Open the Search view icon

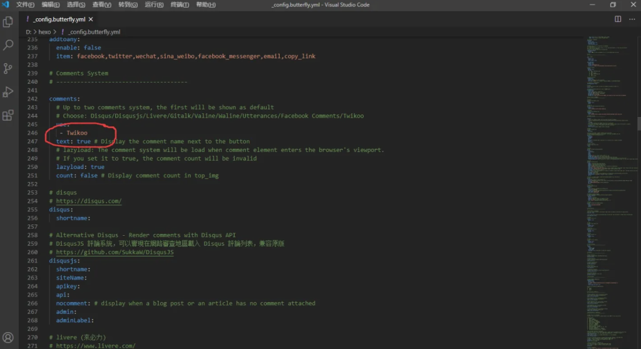click(8, 45)
